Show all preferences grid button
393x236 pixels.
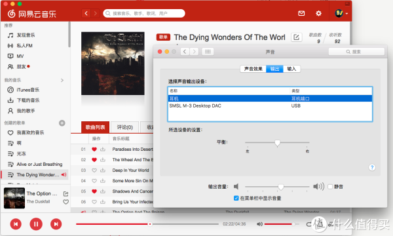(208, 52)
